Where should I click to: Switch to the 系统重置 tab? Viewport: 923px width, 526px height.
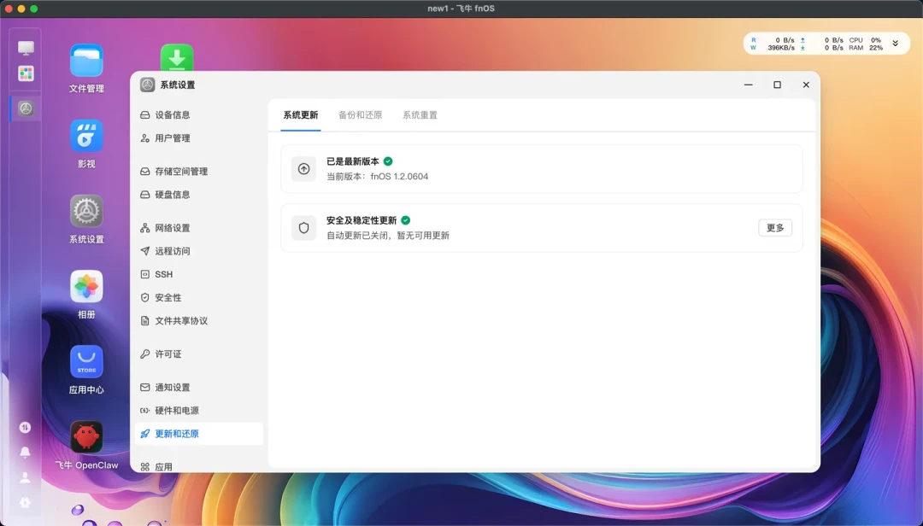pyautogui.click(x=420, y=114)
